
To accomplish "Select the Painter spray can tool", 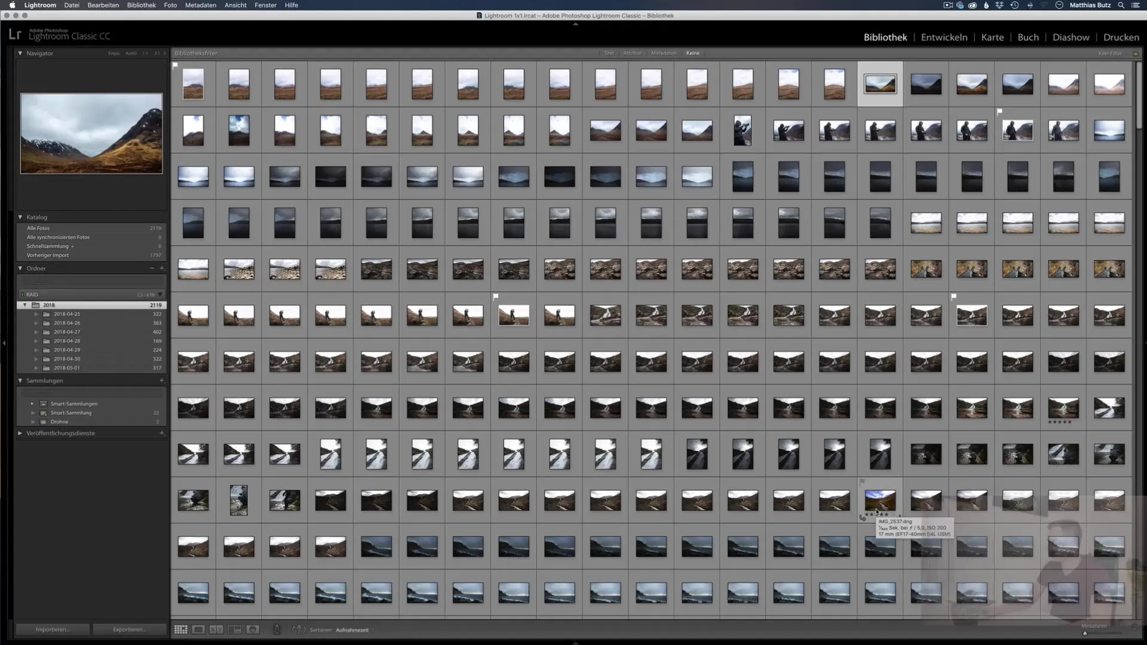I will [277, 629].
